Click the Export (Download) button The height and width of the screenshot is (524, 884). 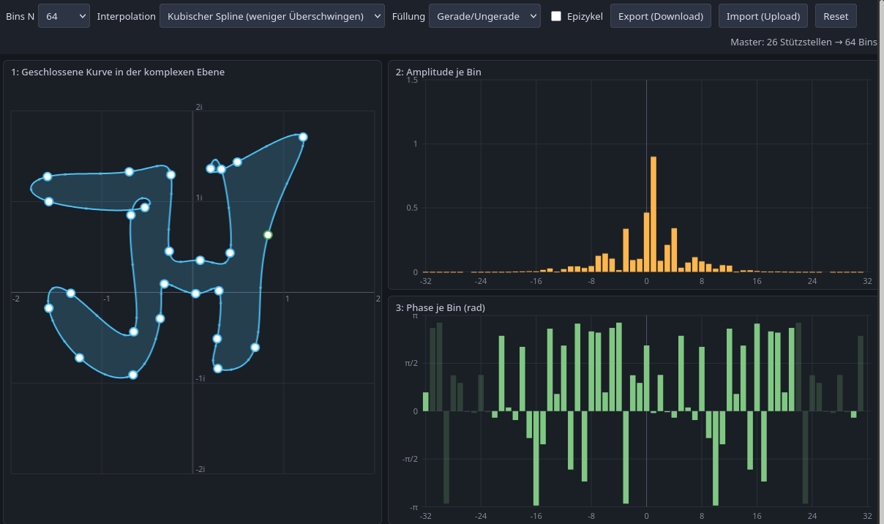coord(661,16)
